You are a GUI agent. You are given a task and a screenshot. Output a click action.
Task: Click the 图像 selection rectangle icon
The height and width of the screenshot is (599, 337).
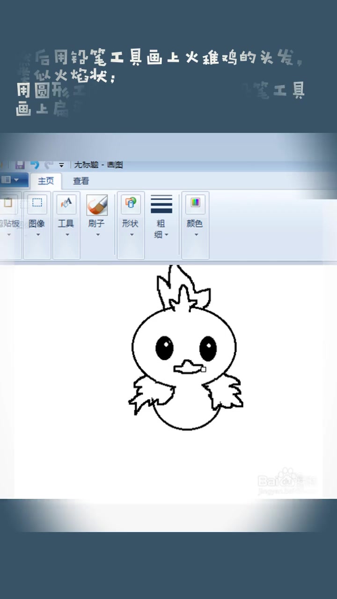[37, 203]
